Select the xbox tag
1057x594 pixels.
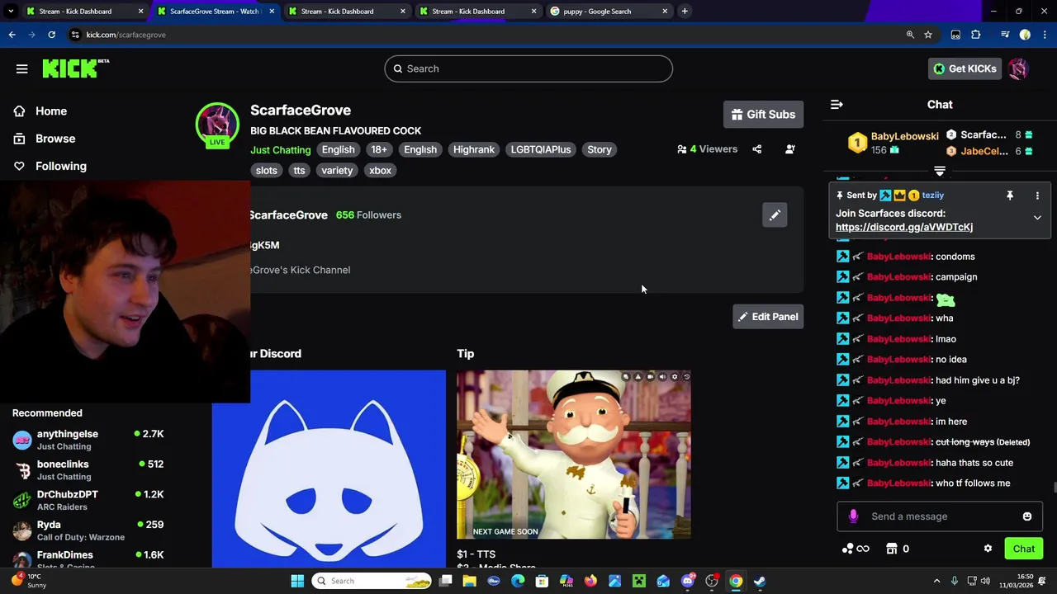[380, 170]
